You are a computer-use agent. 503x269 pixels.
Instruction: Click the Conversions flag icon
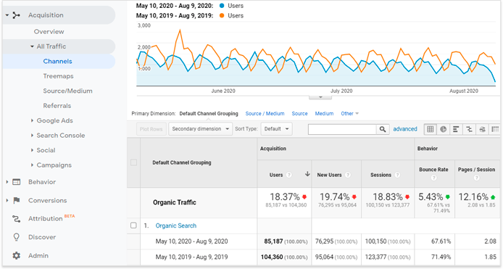[17, 201]
